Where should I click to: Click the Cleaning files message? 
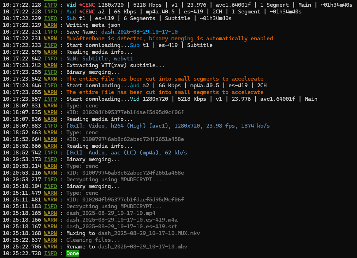tap(93, 240)
